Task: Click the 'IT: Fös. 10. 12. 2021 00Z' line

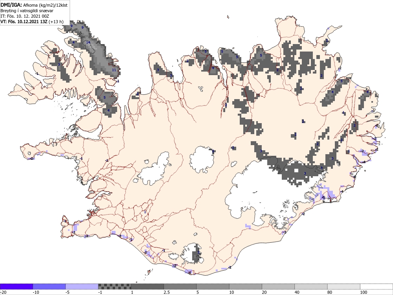Action: [x=24, y=16]
